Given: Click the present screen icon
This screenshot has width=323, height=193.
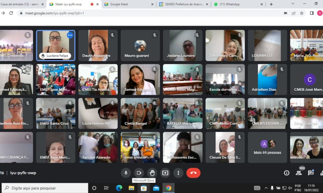Looking at the screenshot, I should pos(165,173).
